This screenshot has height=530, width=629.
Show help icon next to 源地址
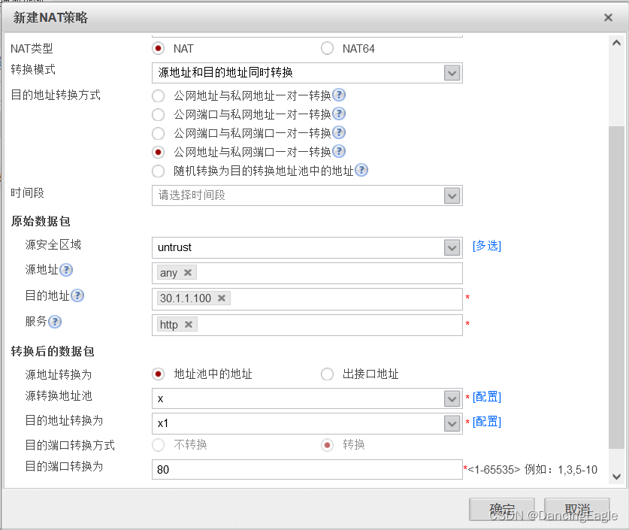coord(66,270)
